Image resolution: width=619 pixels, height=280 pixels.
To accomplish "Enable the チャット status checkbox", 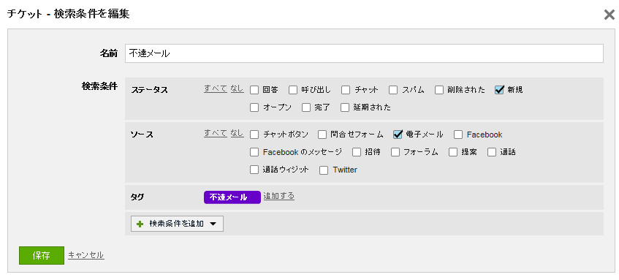I will pyautogui.click(x=346, y=90).
